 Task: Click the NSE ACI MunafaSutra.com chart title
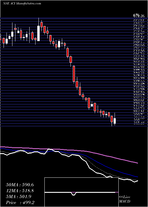pyautogui.click(x=22, y=4)
